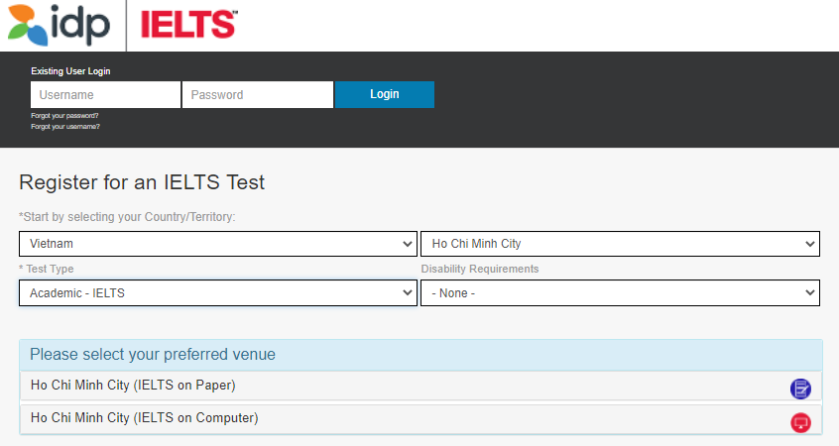Select Ho Chi Minh City (IELTS on Paper) venue
Image resolution: width=839 pixels, height=446 pixels.
420,386
